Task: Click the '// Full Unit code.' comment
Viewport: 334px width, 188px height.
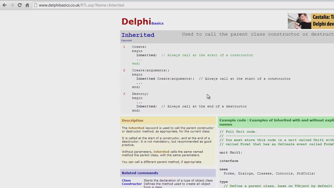Action: point(238,132)
